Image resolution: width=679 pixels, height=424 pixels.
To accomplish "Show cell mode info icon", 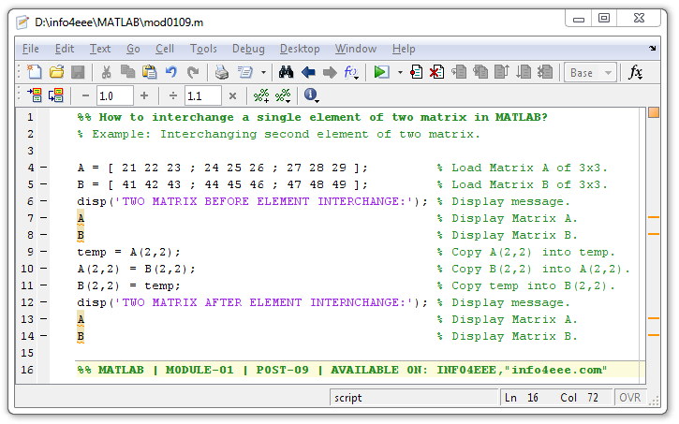I will coord(311,95).
